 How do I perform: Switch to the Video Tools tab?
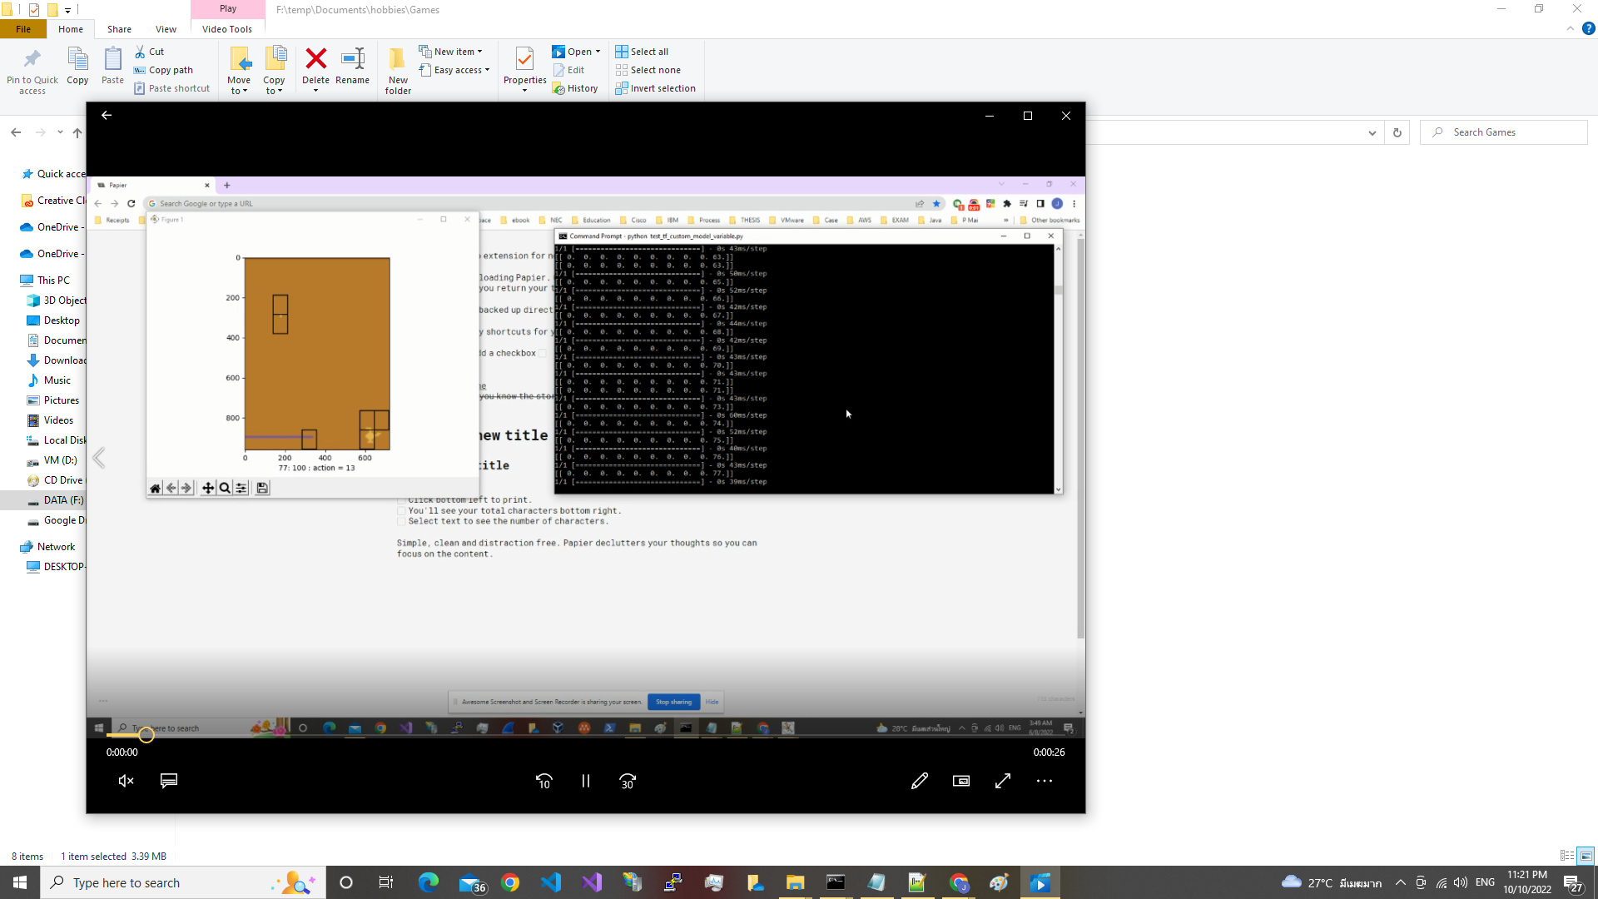pos(227,29)
